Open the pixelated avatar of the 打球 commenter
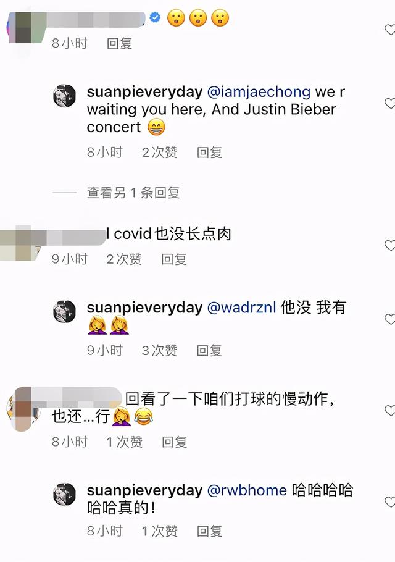The image size is (395, 562). [x=22, y=409]
